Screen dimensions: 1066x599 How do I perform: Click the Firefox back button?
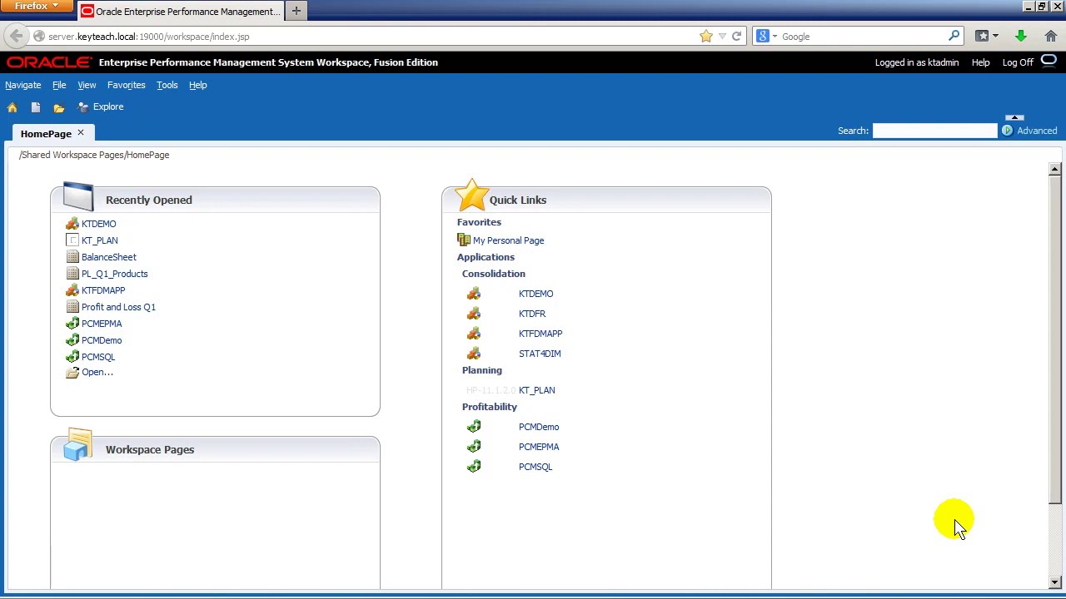click(16, 37)
